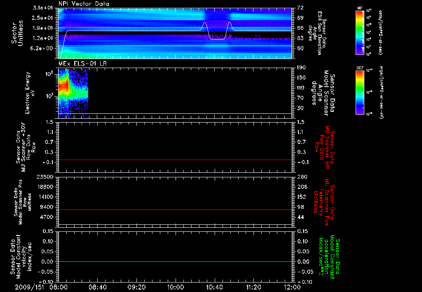The width and height of the screenshot is (422, 292).
Task: Click the "11:20" time axis label
Action: [x=253, y=287]
